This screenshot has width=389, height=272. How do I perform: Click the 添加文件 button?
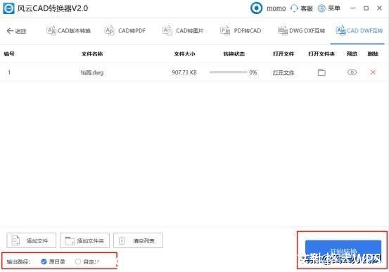pos(31,240)
